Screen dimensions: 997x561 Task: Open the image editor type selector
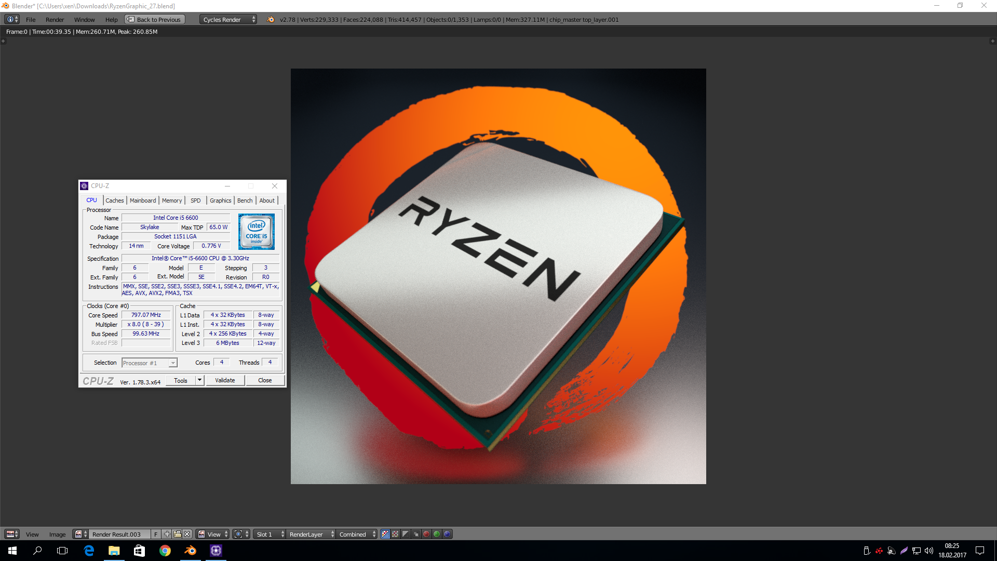[x=12, y=534]
